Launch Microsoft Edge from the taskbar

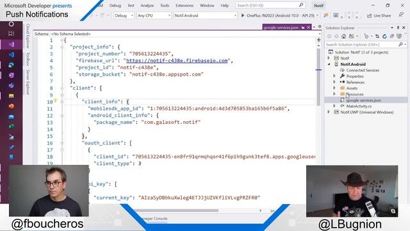[12, 65]
